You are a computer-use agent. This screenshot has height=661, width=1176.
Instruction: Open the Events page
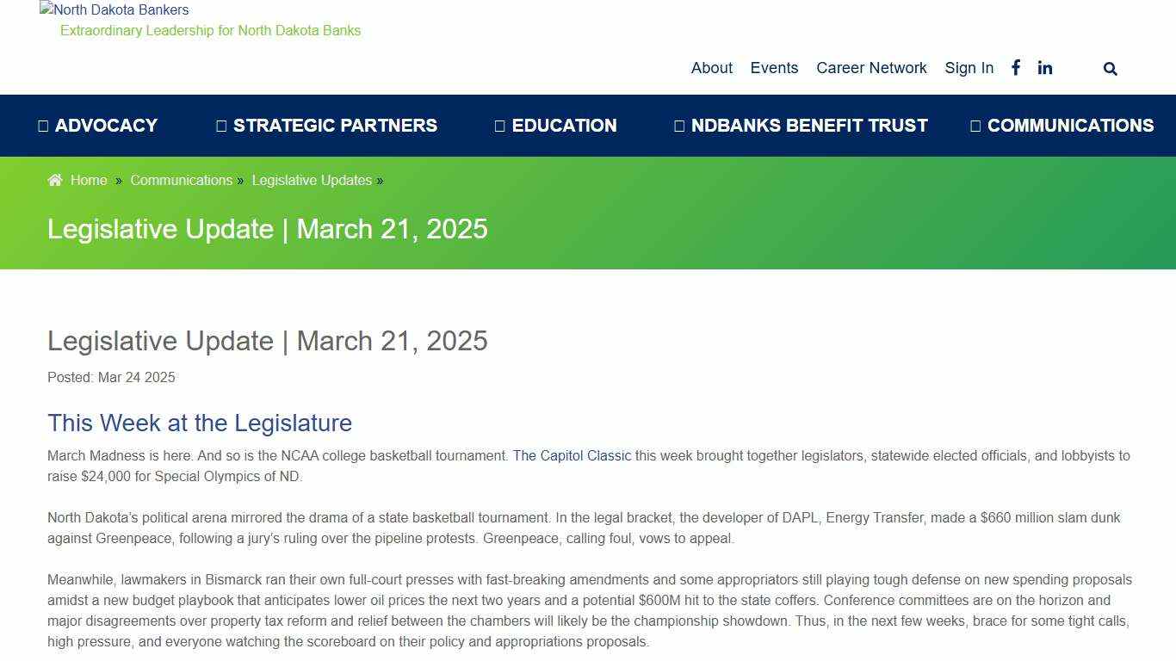coord(774,68)
